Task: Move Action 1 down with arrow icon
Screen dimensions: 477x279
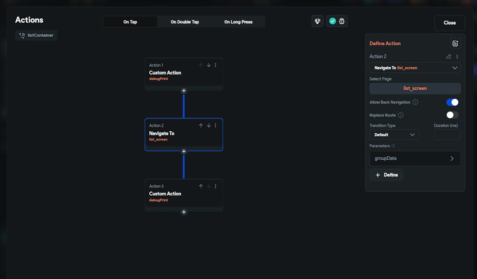Action: (209, 65)
